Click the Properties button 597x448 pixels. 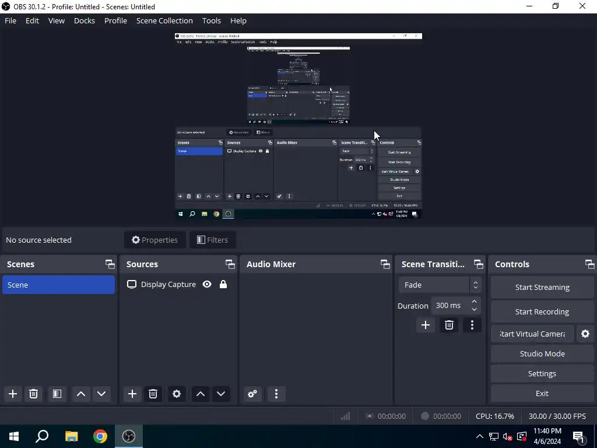click(155, 240)
